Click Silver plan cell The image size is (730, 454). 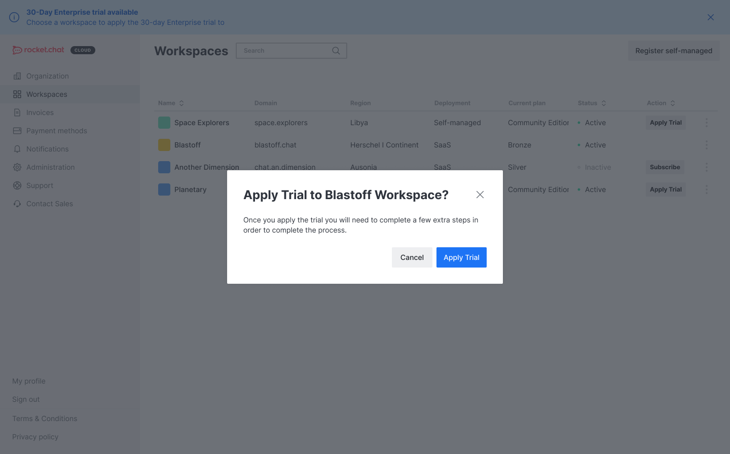pos(517,167)
